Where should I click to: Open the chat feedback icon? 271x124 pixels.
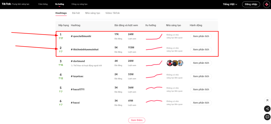(x=267, y=117)
